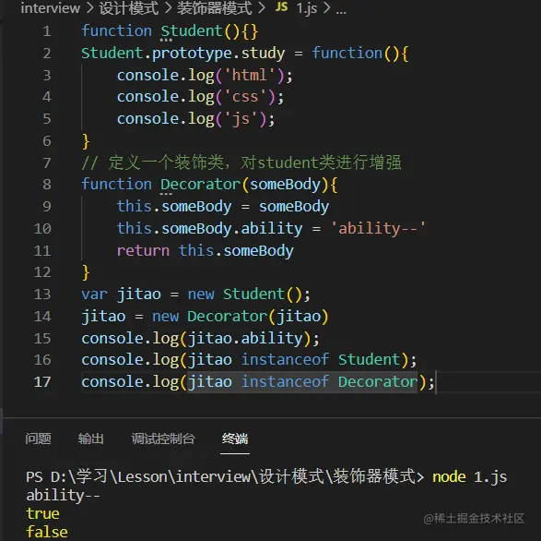Switch to the 问题 panel tab
Image resolution: width=541 pixels, height=541 pixels.
tap(38, 439)
